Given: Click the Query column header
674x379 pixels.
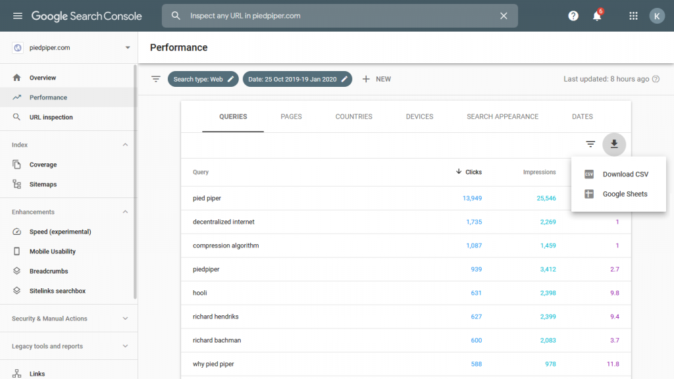Looking at the screenshot, I should coord(200,172).
